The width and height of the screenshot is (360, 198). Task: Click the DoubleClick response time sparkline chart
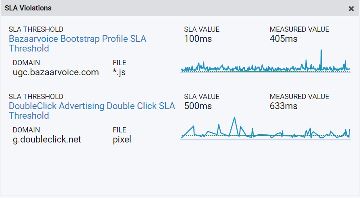coord(265,128)
